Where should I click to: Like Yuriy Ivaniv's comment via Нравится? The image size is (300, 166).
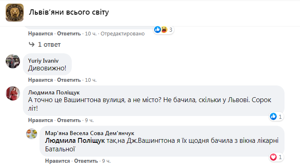(x=41, y=80)
